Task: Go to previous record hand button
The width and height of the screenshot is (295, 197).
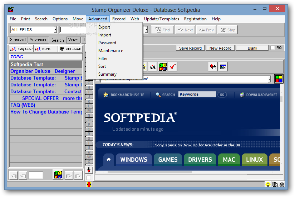Action: (23, 176)
